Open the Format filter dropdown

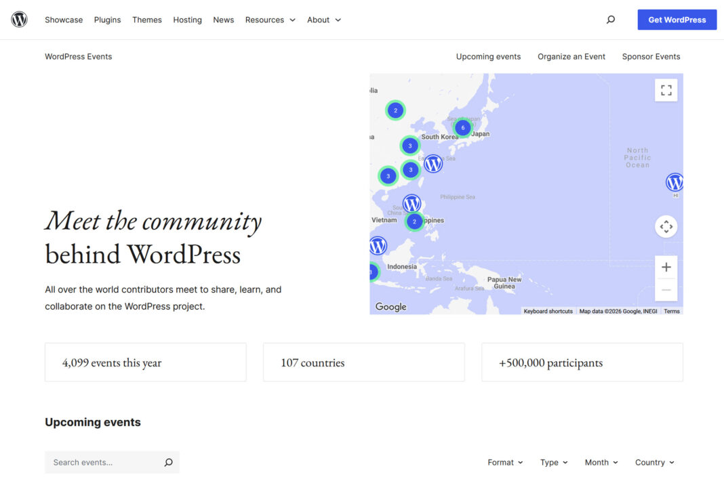coord(505,462)
